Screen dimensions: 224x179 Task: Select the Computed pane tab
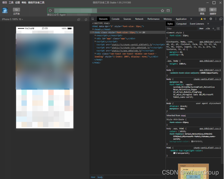point(181,24)
